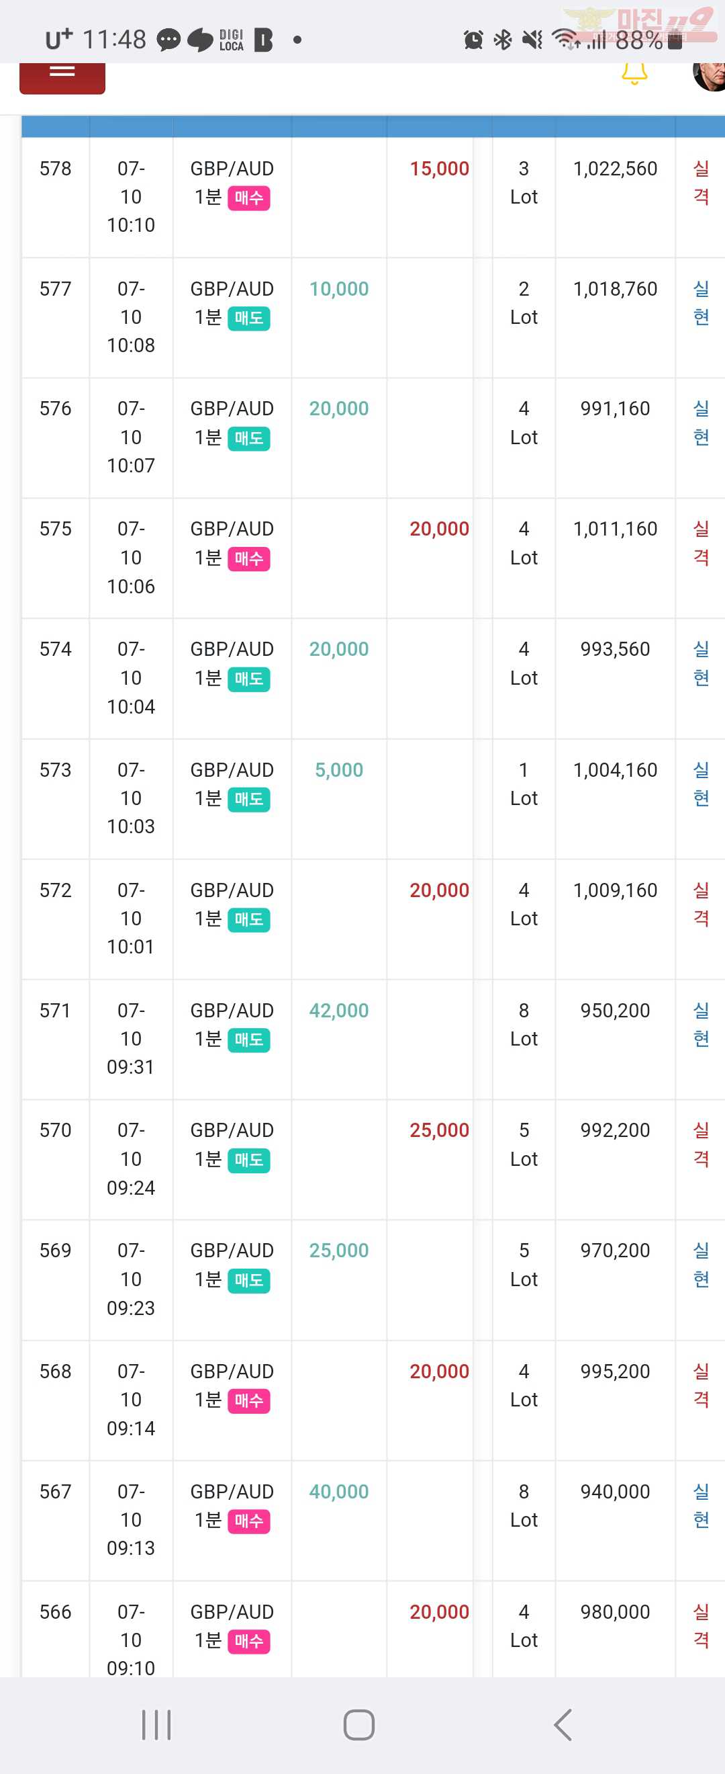Tap the Android back navigation arrow

[563, 1724]
